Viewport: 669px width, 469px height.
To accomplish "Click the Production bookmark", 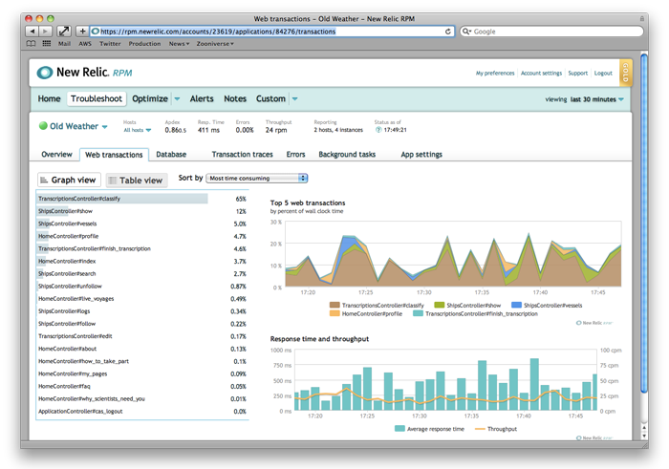I will click(x=144, y=44).
